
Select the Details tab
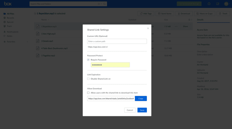coord(200,19)
